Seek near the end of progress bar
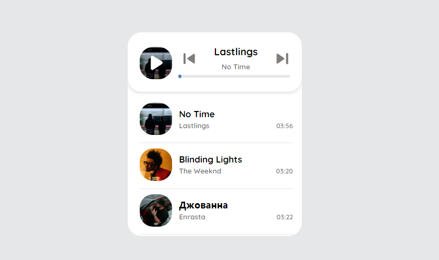The image size is (439, 260). (x=285, y=77)
